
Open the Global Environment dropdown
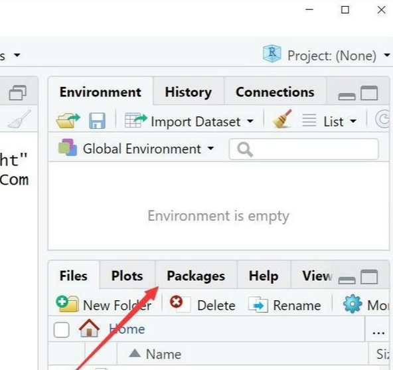click(x=136, y=149)
